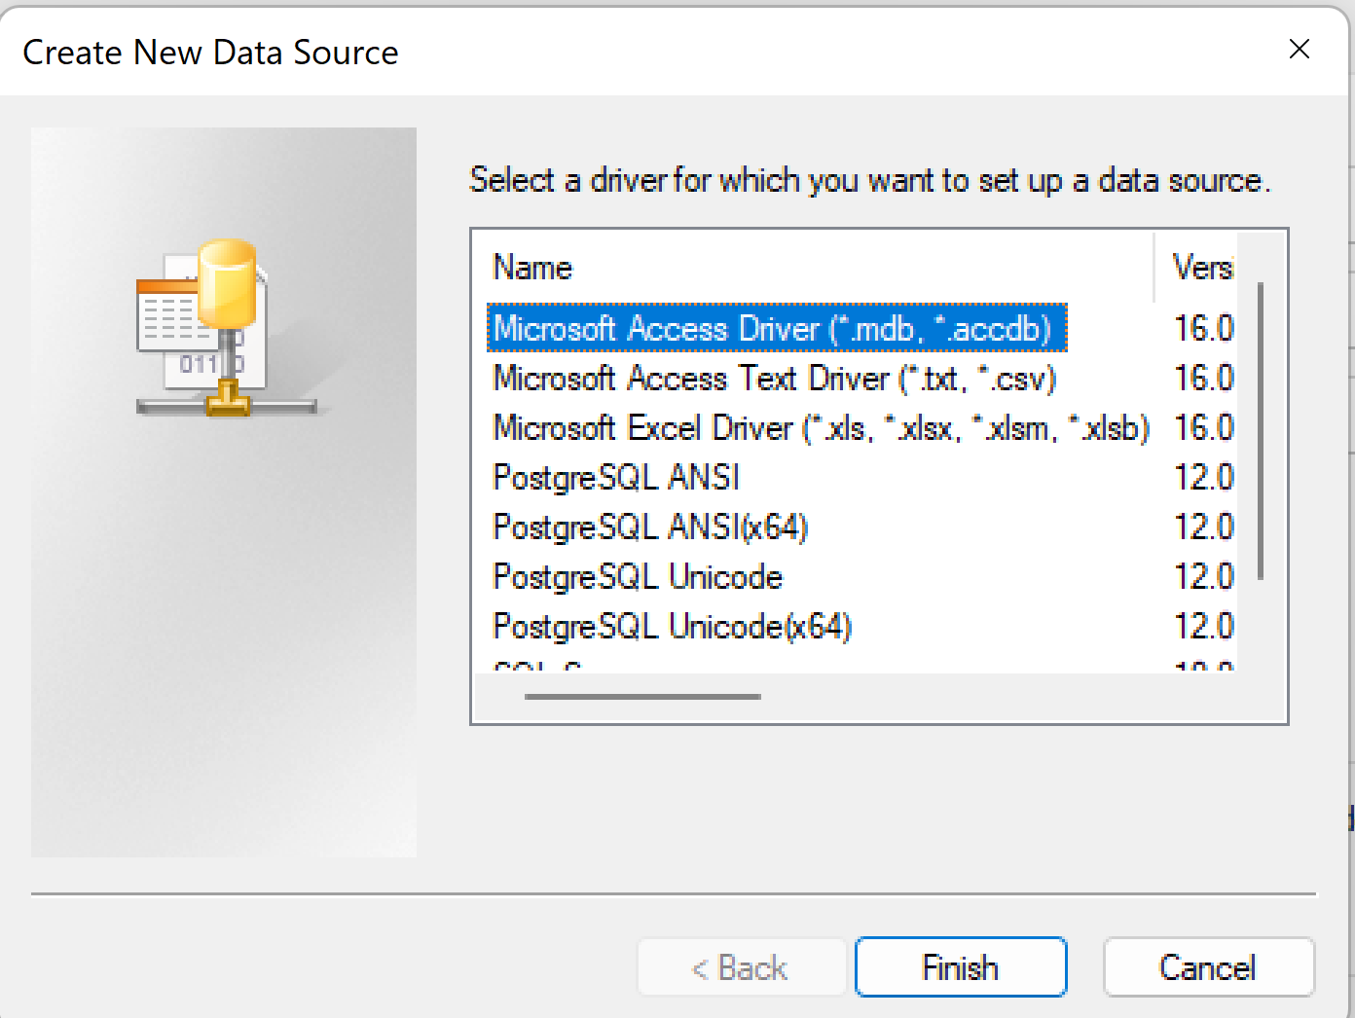Click the data source database icon
This screenshot has height=1018, width=1355.
tap(226, 328)
